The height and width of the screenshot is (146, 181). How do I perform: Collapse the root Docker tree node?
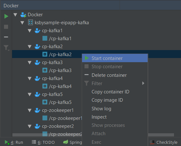tap(15, 15)
